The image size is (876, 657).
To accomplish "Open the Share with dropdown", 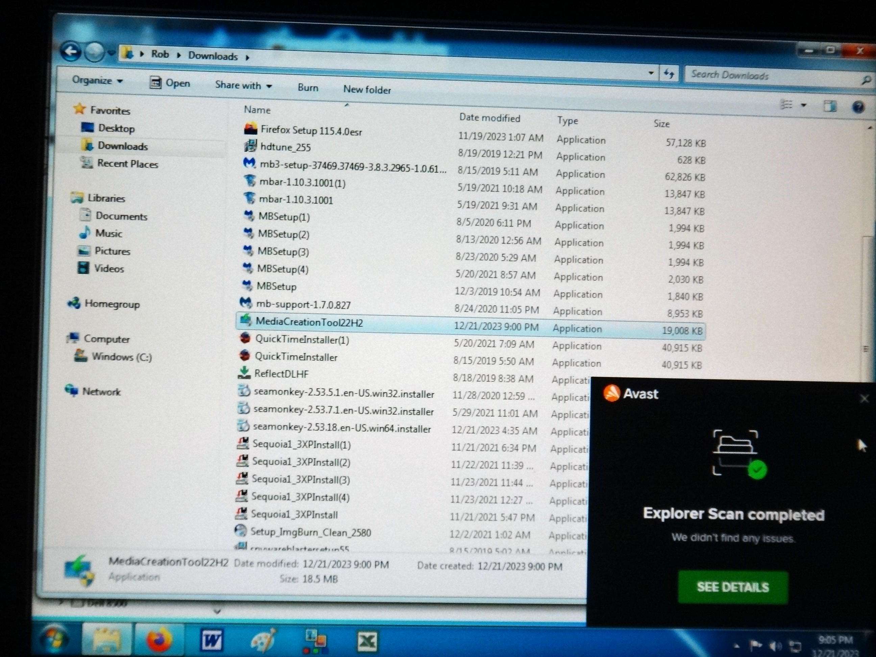I will tap(244, 85).
